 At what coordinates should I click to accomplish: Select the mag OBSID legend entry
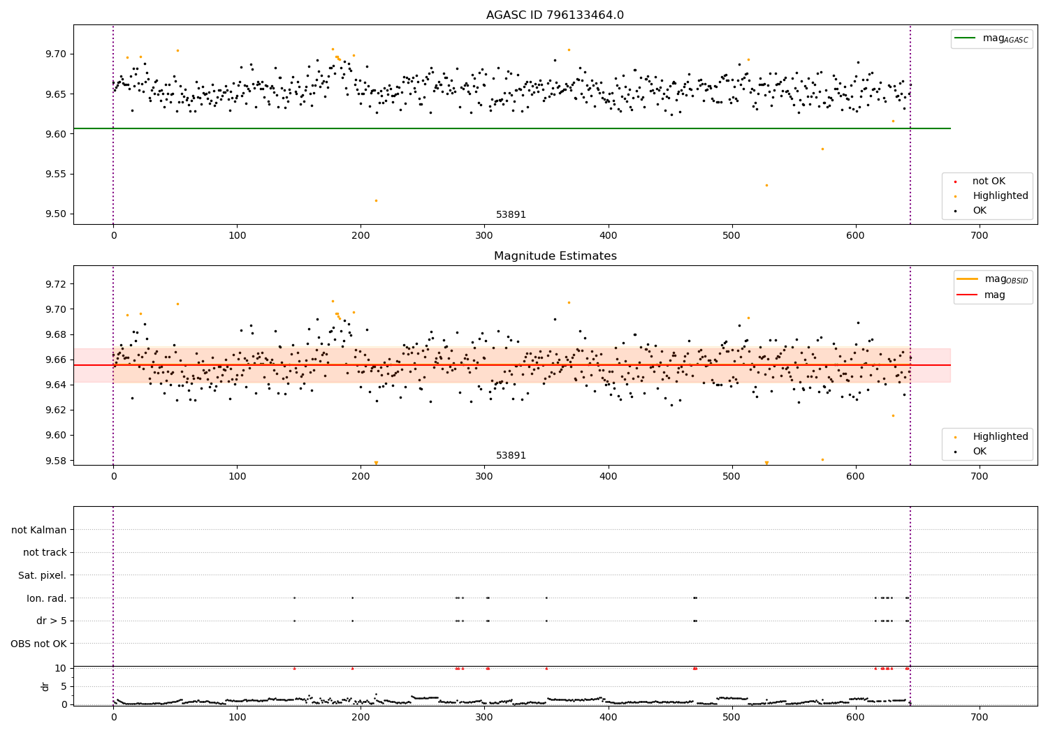[x=992, y=279]
